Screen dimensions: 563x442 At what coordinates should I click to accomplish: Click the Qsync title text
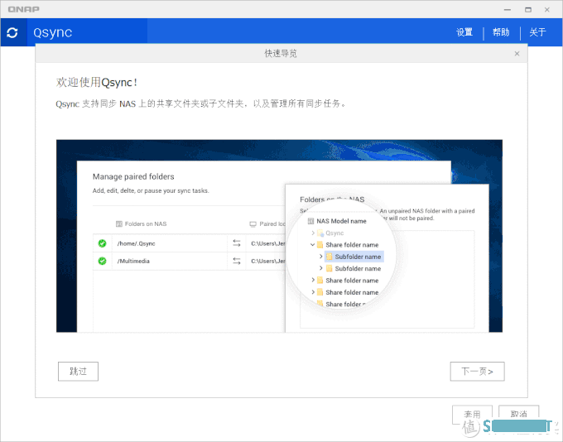53,32
